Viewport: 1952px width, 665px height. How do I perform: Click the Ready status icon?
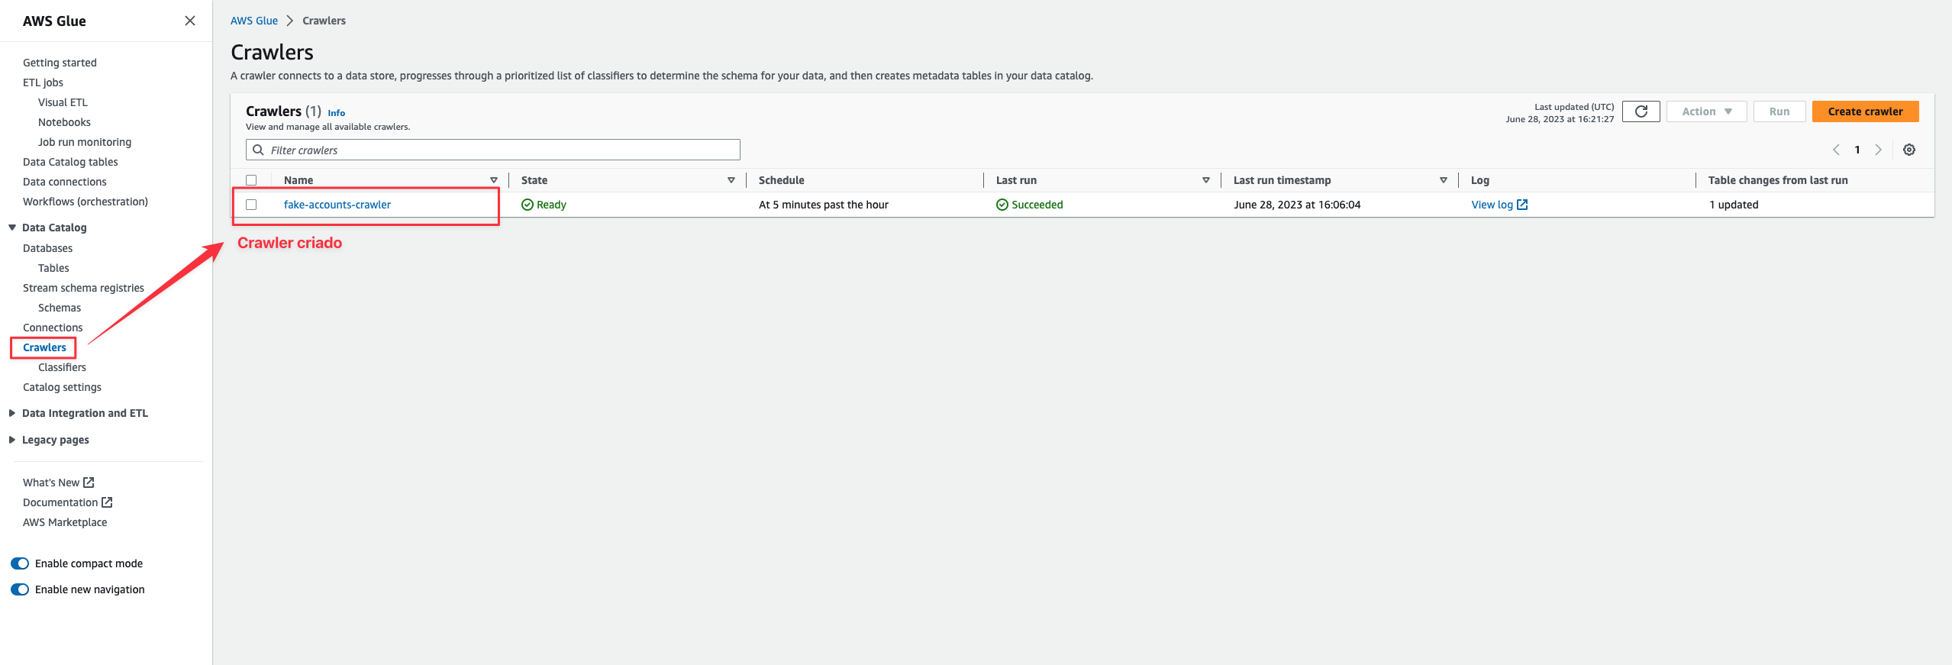(x=527, y=205)
